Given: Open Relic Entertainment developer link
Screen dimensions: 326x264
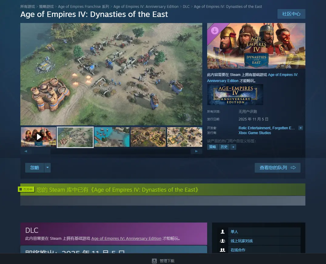Looking at the screenshot, I should point(254,128).
